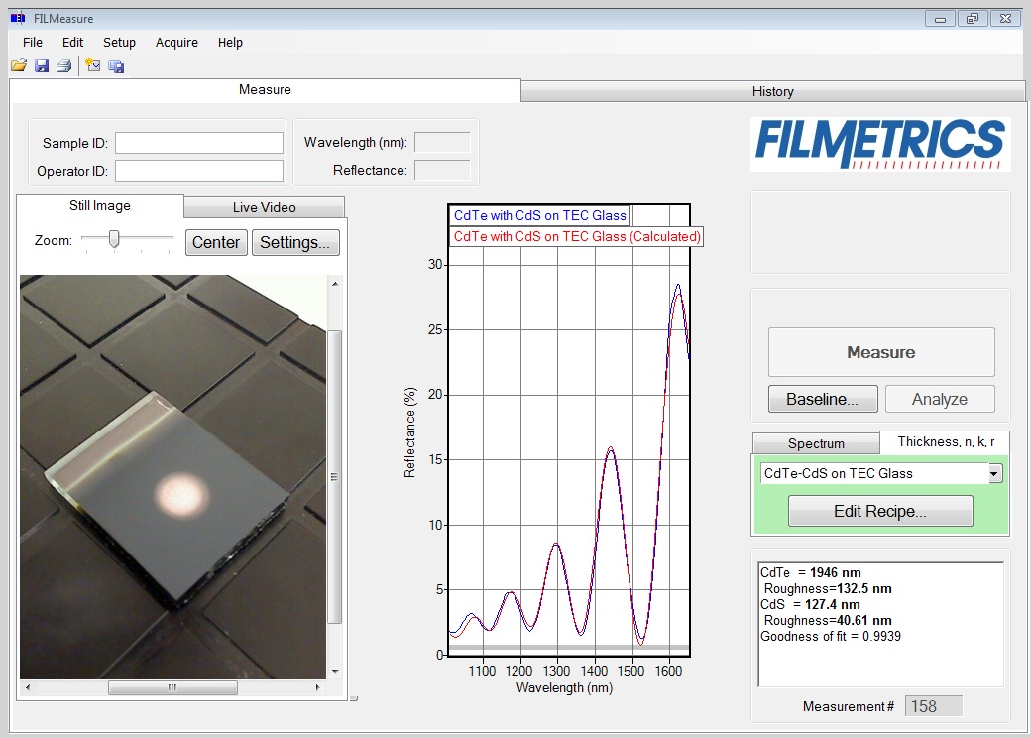Click the stacked windows with floppy icon
1031x738 pixels.
click(116, 65)
